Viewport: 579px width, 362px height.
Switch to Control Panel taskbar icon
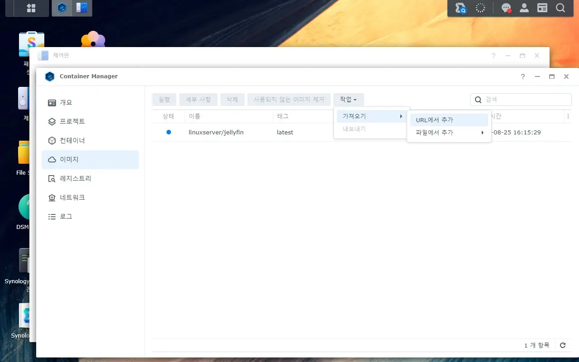pyautogui.click(x=82, y=8)
